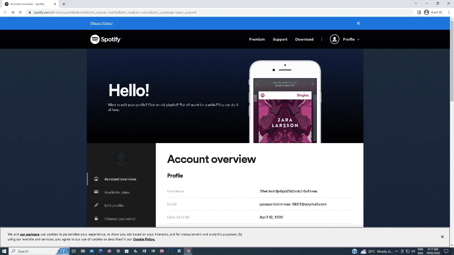Image resolution: width=454 pixels, height=255 pixels.
Task: Click the home icon beside Account overview
Action: pyautogui.click(x=96, y=179)
